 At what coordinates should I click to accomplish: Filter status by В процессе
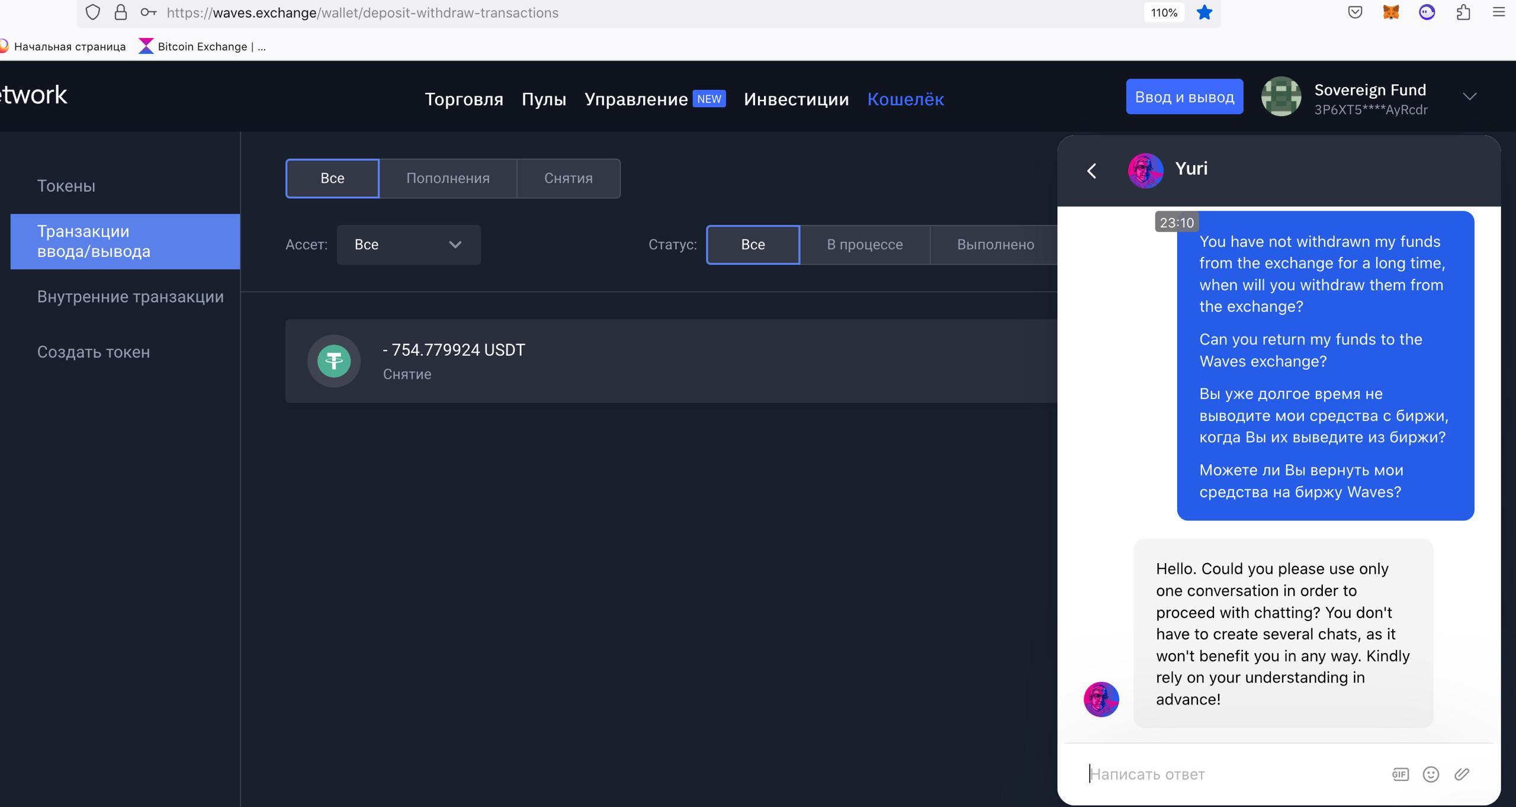coord(865,245)
